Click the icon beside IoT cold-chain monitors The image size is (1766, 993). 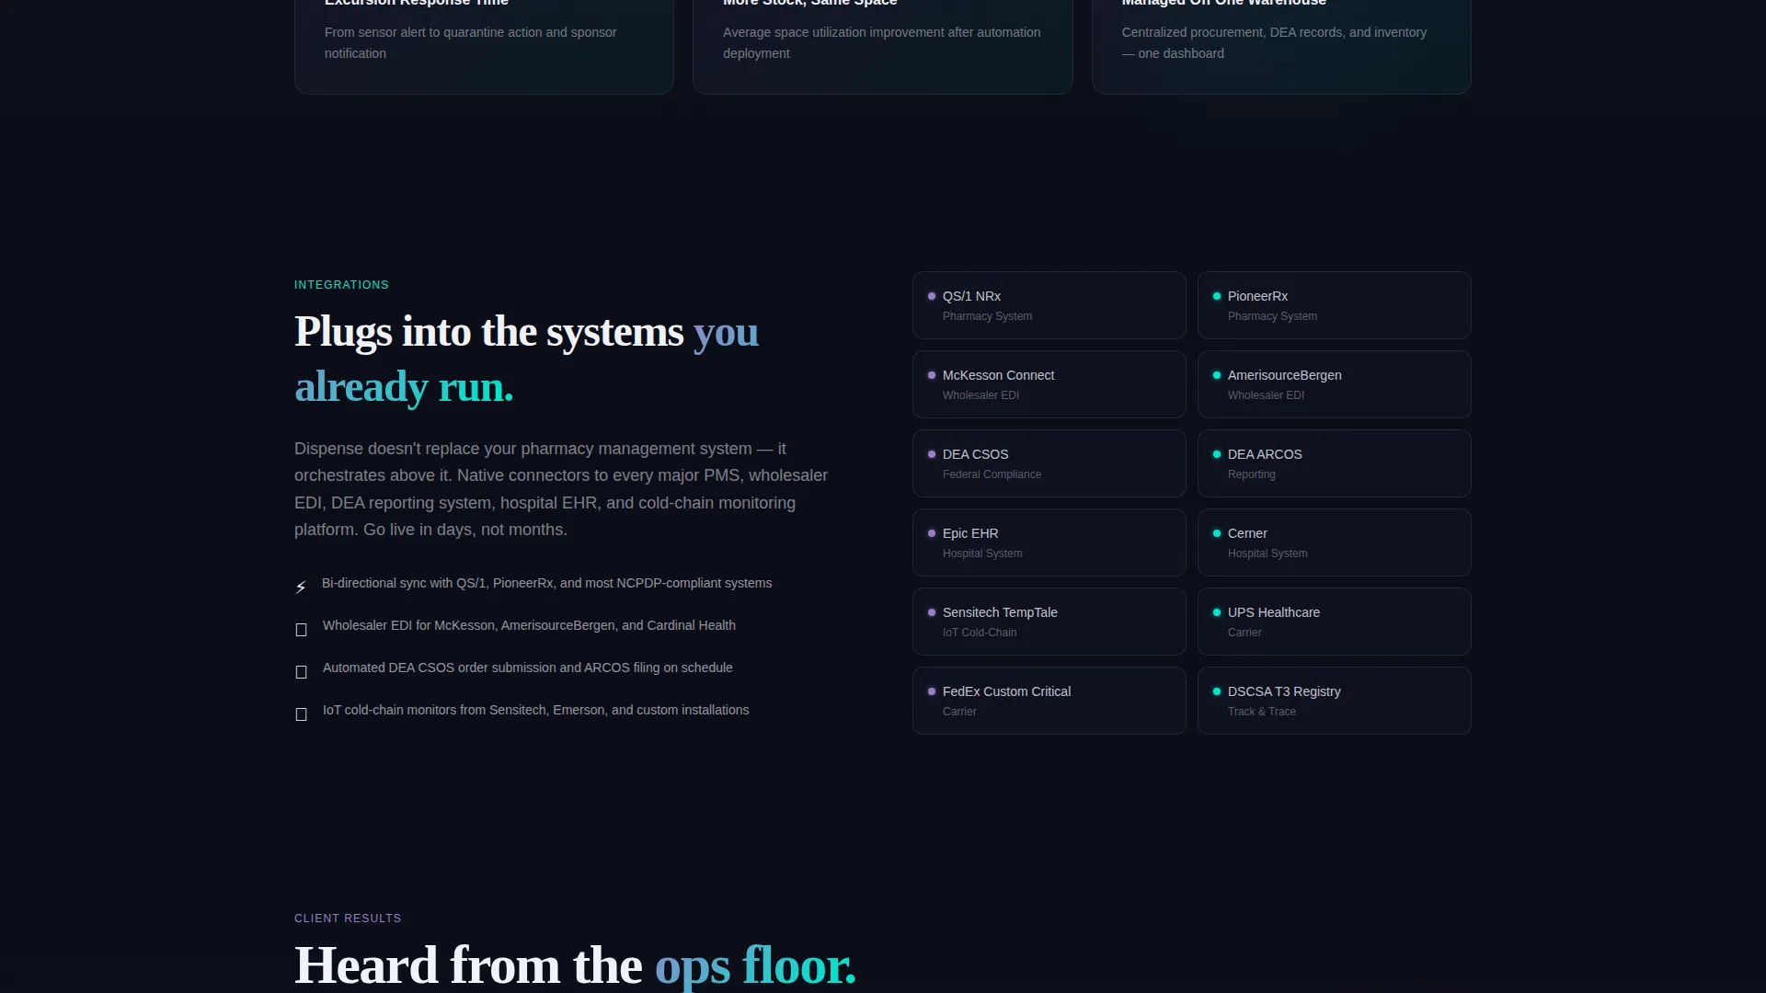[301, 714]
